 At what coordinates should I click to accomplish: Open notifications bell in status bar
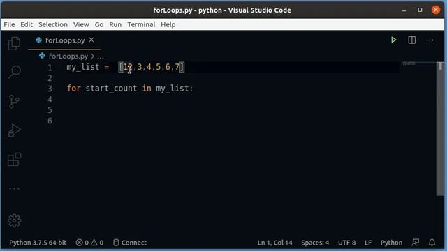coord(432,243)
